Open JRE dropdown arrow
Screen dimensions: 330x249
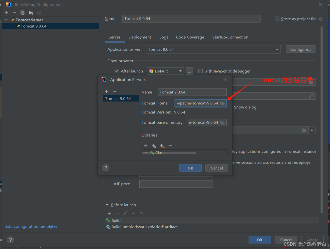312,130
